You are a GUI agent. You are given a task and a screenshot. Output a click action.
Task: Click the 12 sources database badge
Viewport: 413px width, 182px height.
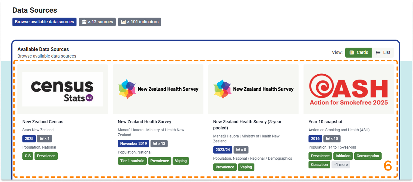97,22
